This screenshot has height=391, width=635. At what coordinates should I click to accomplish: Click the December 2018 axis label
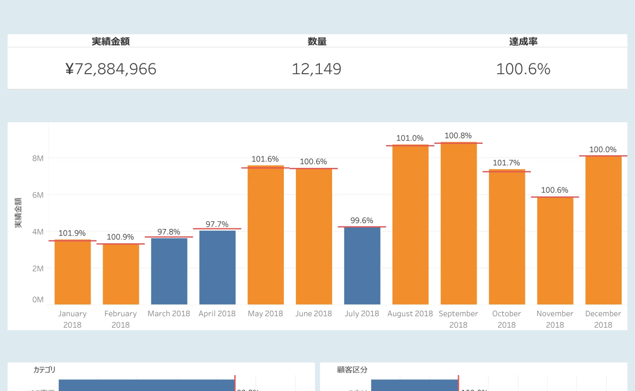603,319
